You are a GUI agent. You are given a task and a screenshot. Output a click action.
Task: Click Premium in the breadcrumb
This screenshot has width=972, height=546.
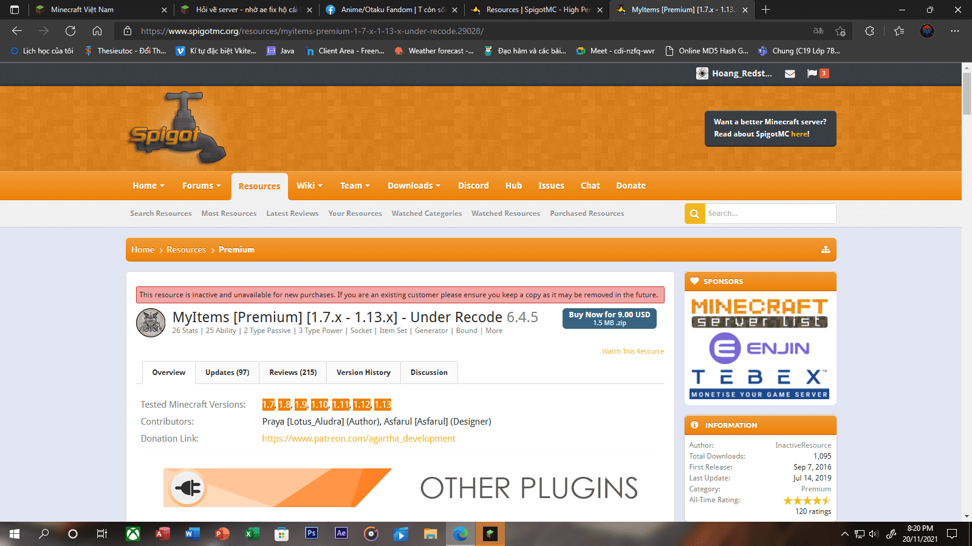(236, 249)
